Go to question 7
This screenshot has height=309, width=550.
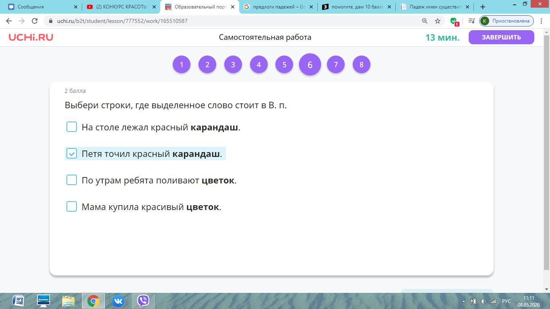336,64
